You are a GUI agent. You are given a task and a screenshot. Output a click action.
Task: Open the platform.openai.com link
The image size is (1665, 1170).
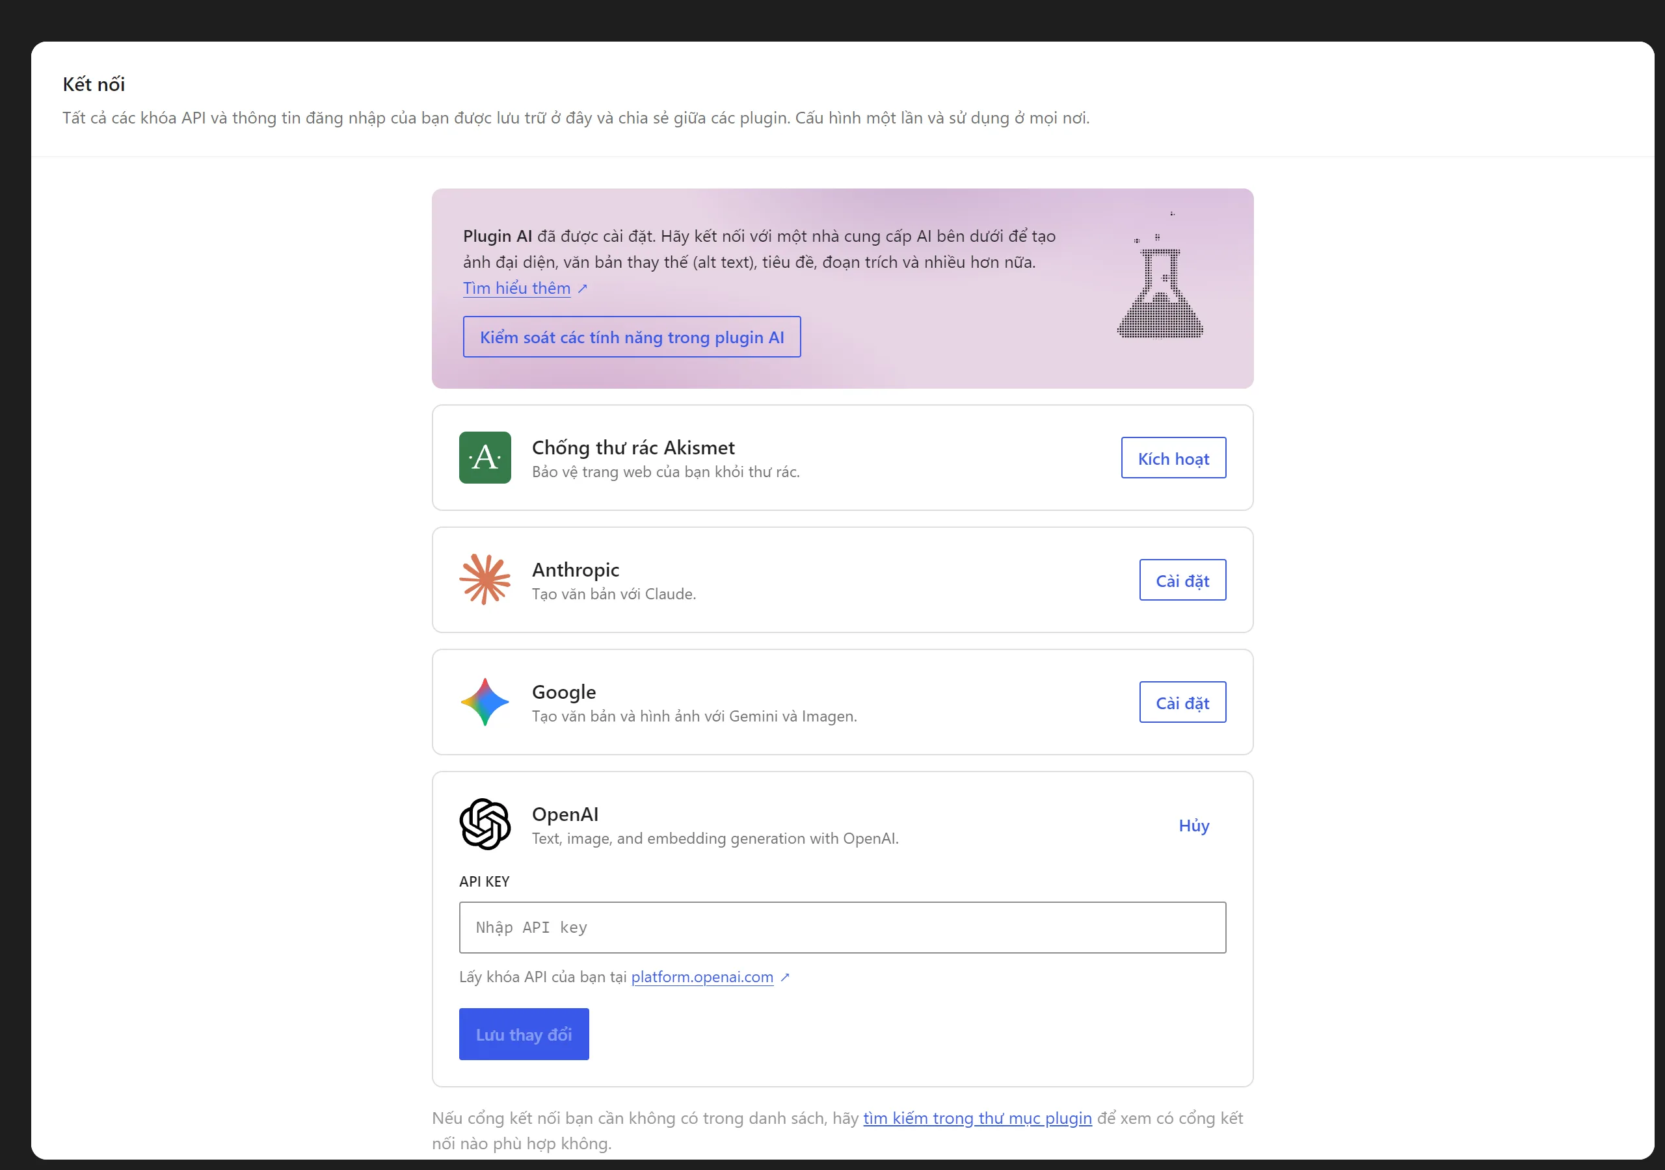click(702, 977)
